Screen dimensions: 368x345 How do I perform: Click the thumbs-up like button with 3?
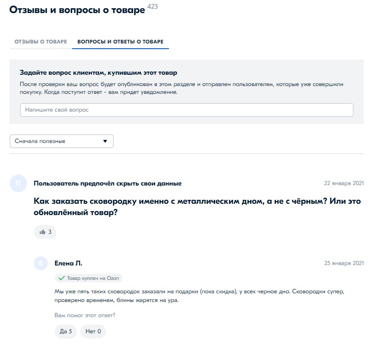coord(45,232)
